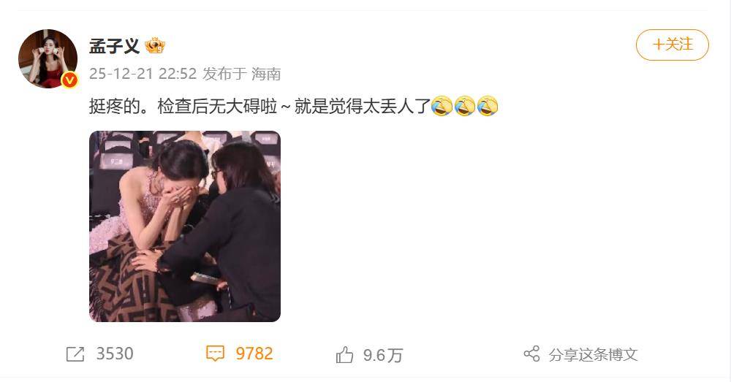
Task: Like the post with thumbs-up icon
Action: point(344,355)
